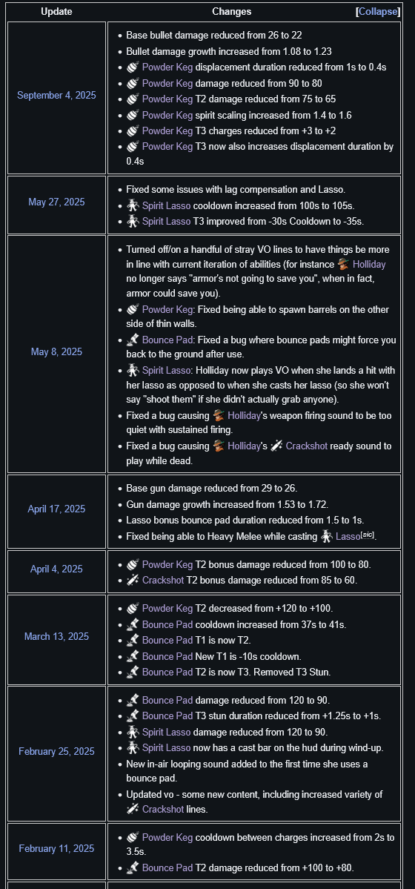Screen dimensions: 415x889
Task: Open the February 25, 2025 update link
Action: (x=56, y=751)
